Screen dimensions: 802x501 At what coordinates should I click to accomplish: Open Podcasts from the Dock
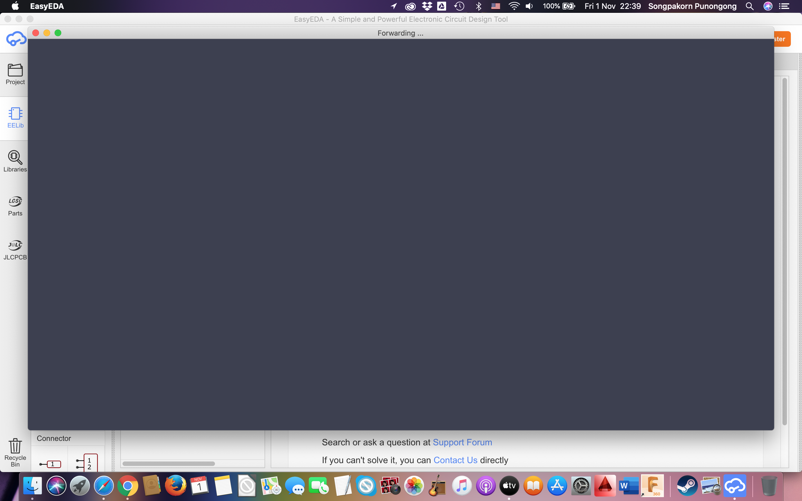[485, 486]
